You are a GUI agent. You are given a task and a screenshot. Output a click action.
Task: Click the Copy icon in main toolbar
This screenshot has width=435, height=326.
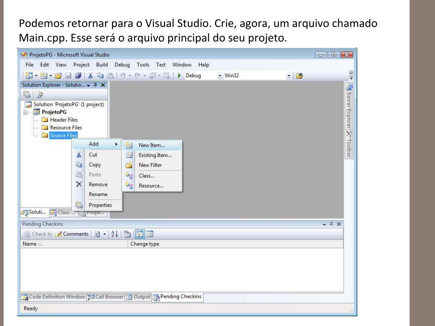coord(100,76)
